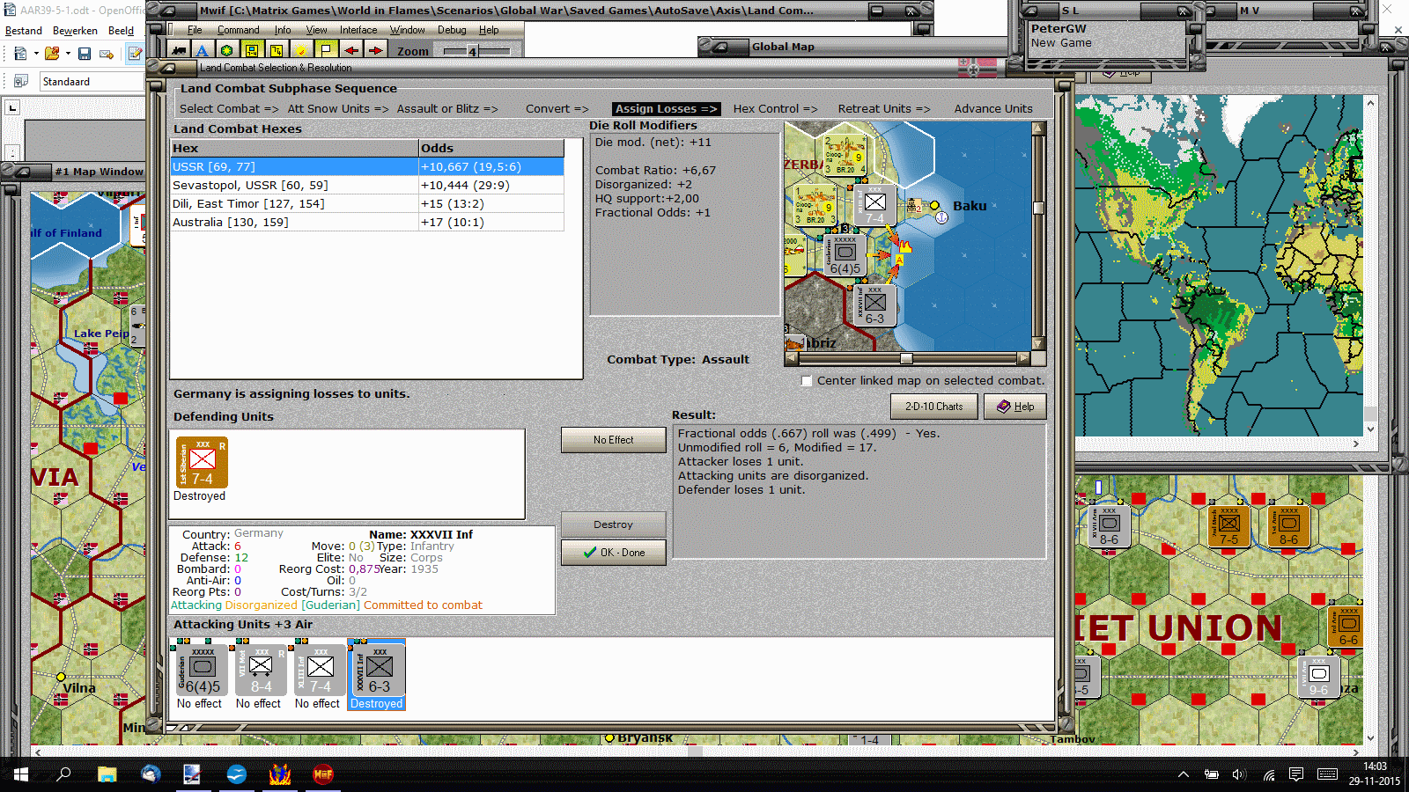
Task: Click the Odds column header
Action: tap(491, 149)
